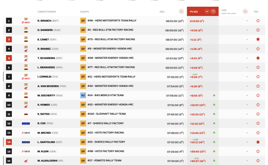Click red position badge 14
The image size is (268, 165).
coord(9,142)
